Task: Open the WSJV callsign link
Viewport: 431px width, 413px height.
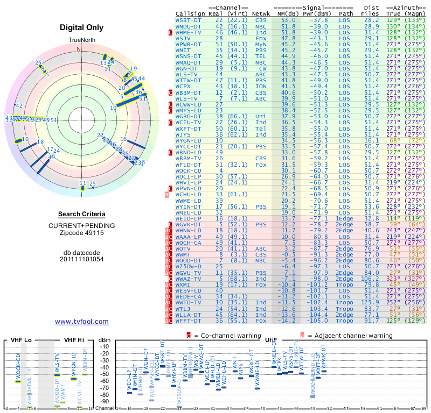Action: pos(183,38)
